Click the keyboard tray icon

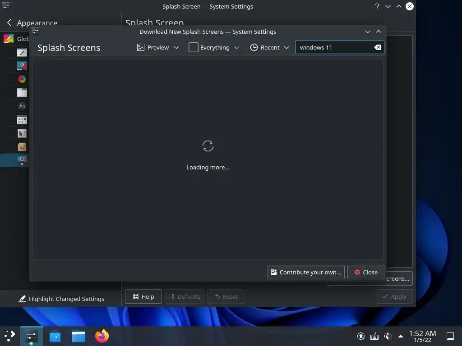coord(374,336)
